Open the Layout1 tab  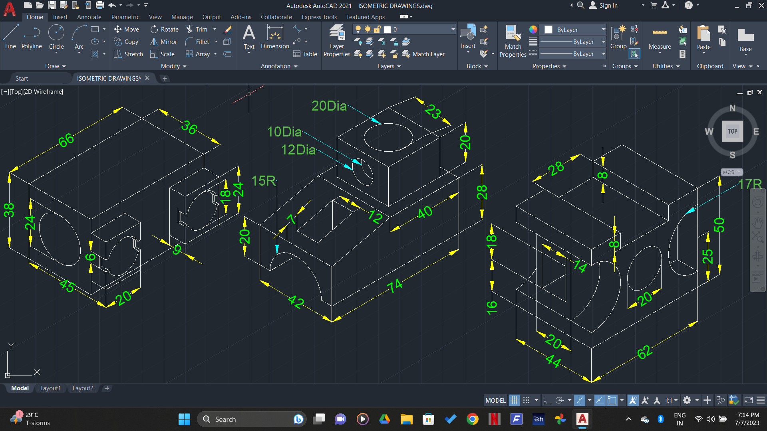point(50,388)
